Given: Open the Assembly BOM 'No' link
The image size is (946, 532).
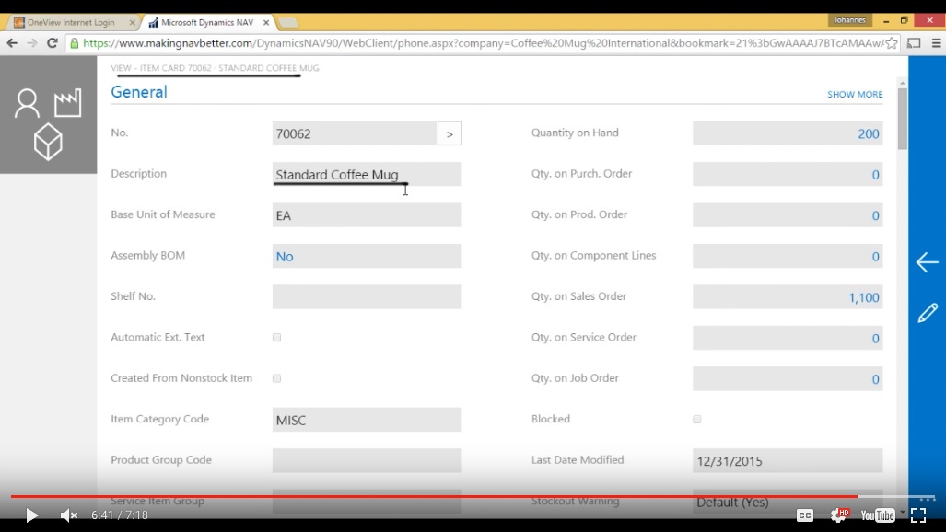Looking at the screenshot, I should [x=285, y=257].
